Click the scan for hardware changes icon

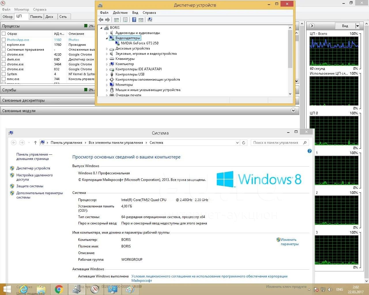(150, 20)
